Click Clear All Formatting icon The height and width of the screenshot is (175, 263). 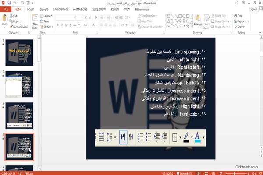pyautogui.click(x=96, y=17)
